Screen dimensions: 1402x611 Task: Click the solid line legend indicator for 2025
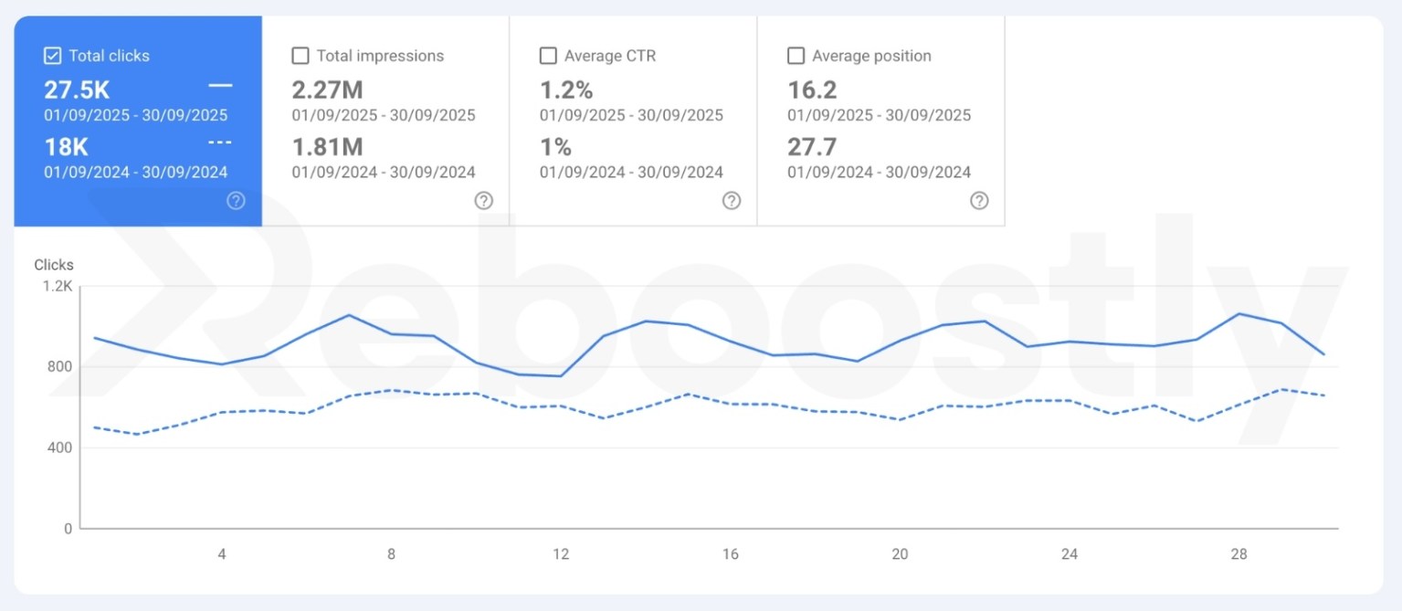coord(219,84)
